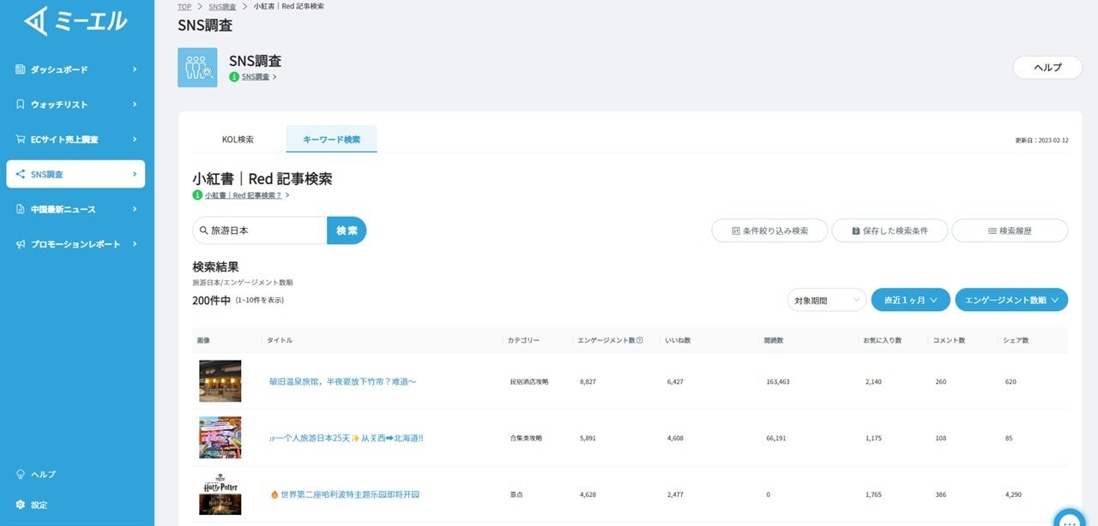Open the 対象期間 dropdown
The height and width of the screenshot is (526, 1098).
825,300
